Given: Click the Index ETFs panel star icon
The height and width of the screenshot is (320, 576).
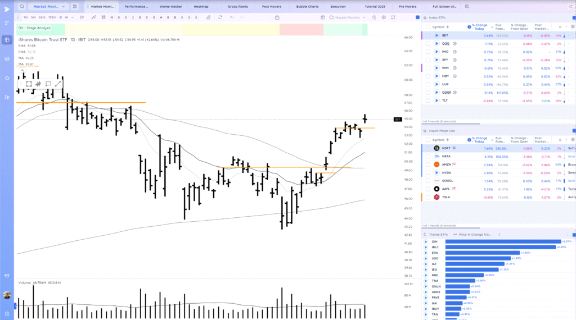Looking at the screenshot, I should 425,17.
